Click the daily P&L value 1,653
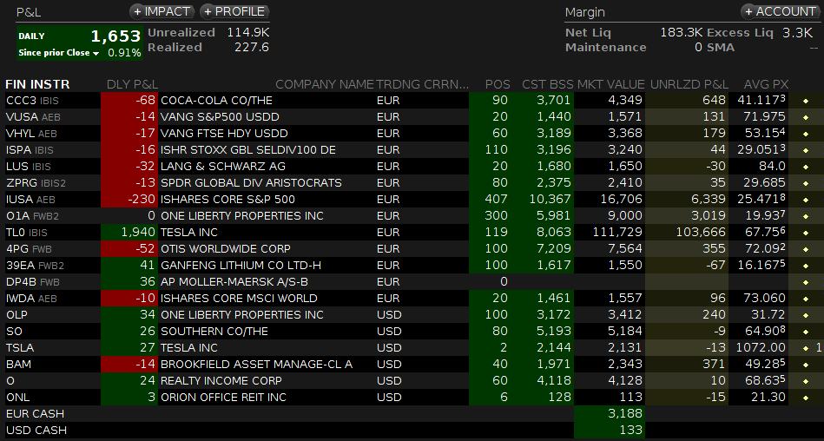This screenshot has height=441, width=824. pyautogui.click(x=115, y=36)
